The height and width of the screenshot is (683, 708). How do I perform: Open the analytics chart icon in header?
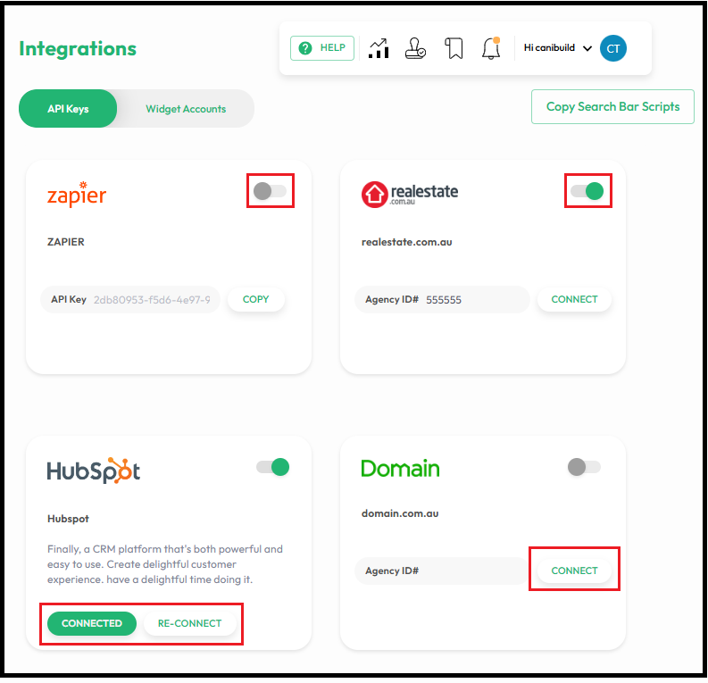pos(379,48)
